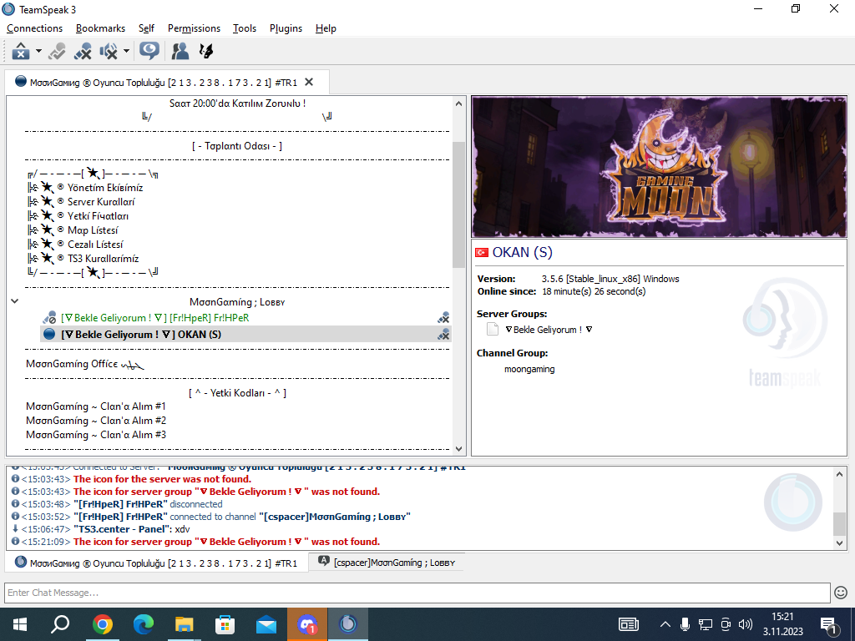Image resolution: width=855 pixels, height=641 pixels.
Task: Select user Fr!HPeR in Lobby
Action: pos(154,318)
